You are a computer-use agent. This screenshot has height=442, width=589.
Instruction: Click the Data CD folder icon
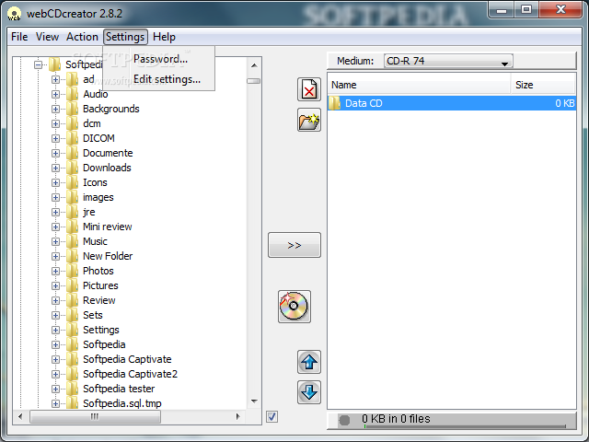click(x=334, y=103)
